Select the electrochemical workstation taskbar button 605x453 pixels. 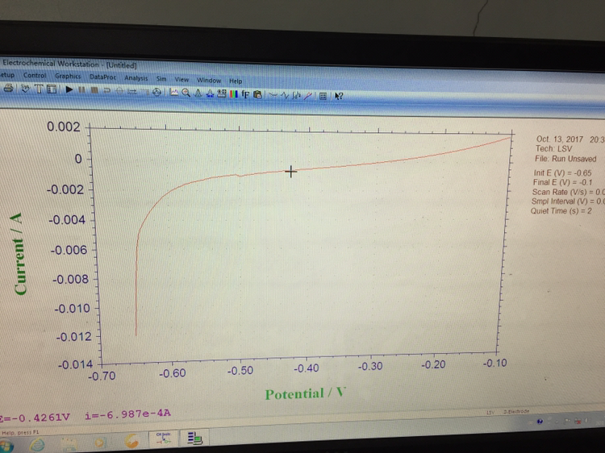[x=164, y=438]
